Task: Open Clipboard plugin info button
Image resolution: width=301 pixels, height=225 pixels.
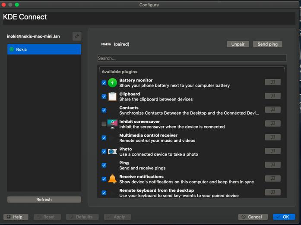Action: click(x=272, y=96)
